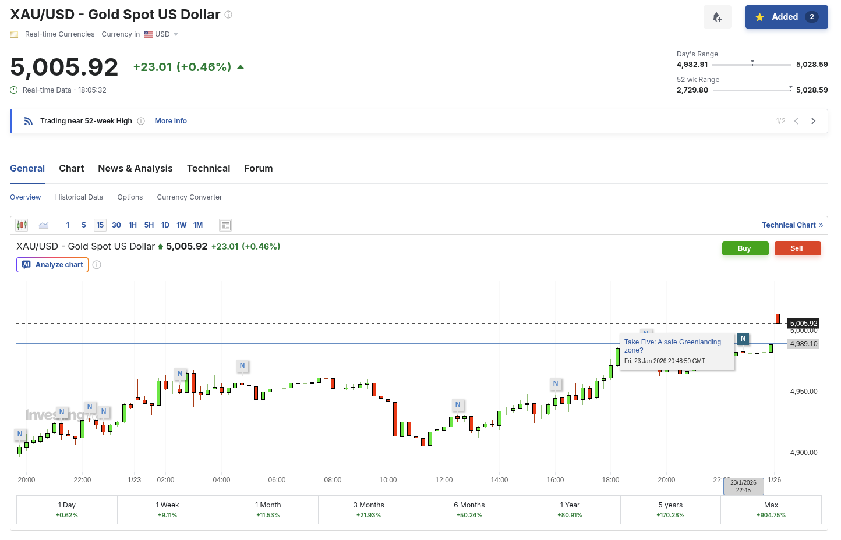Click the star Added watchlist button
The height and width of the screenshot is (540, 841).
pos(786,17)
